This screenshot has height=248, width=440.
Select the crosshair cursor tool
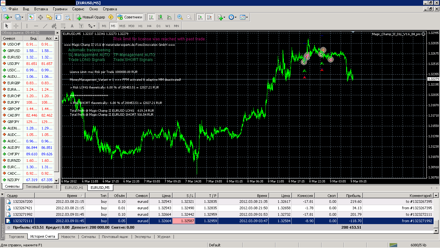[x=15, y=26]
